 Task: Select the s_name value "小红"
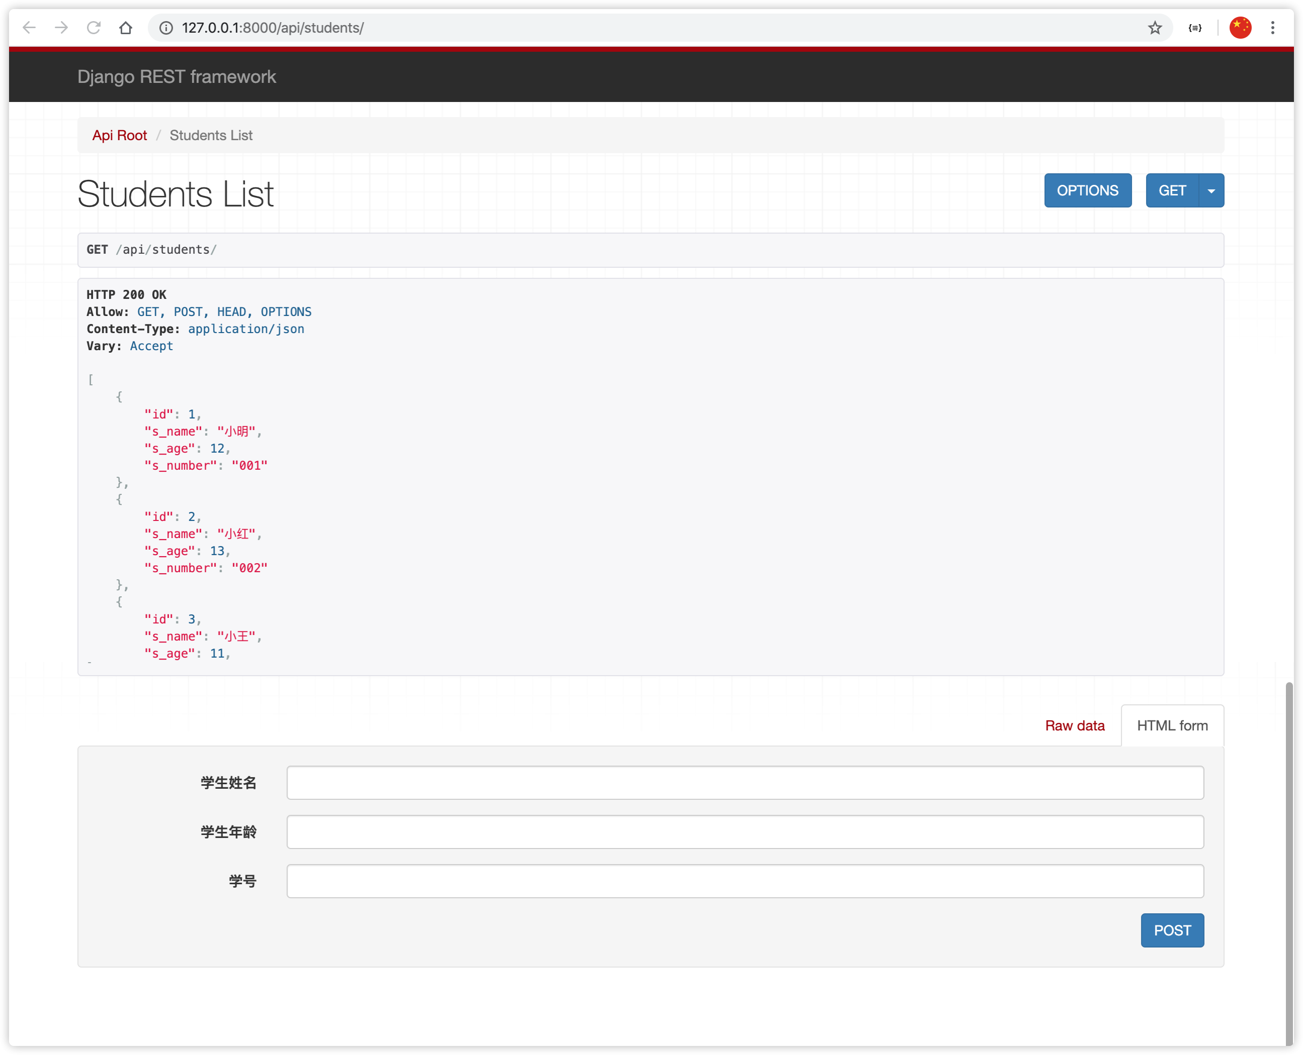237,534
